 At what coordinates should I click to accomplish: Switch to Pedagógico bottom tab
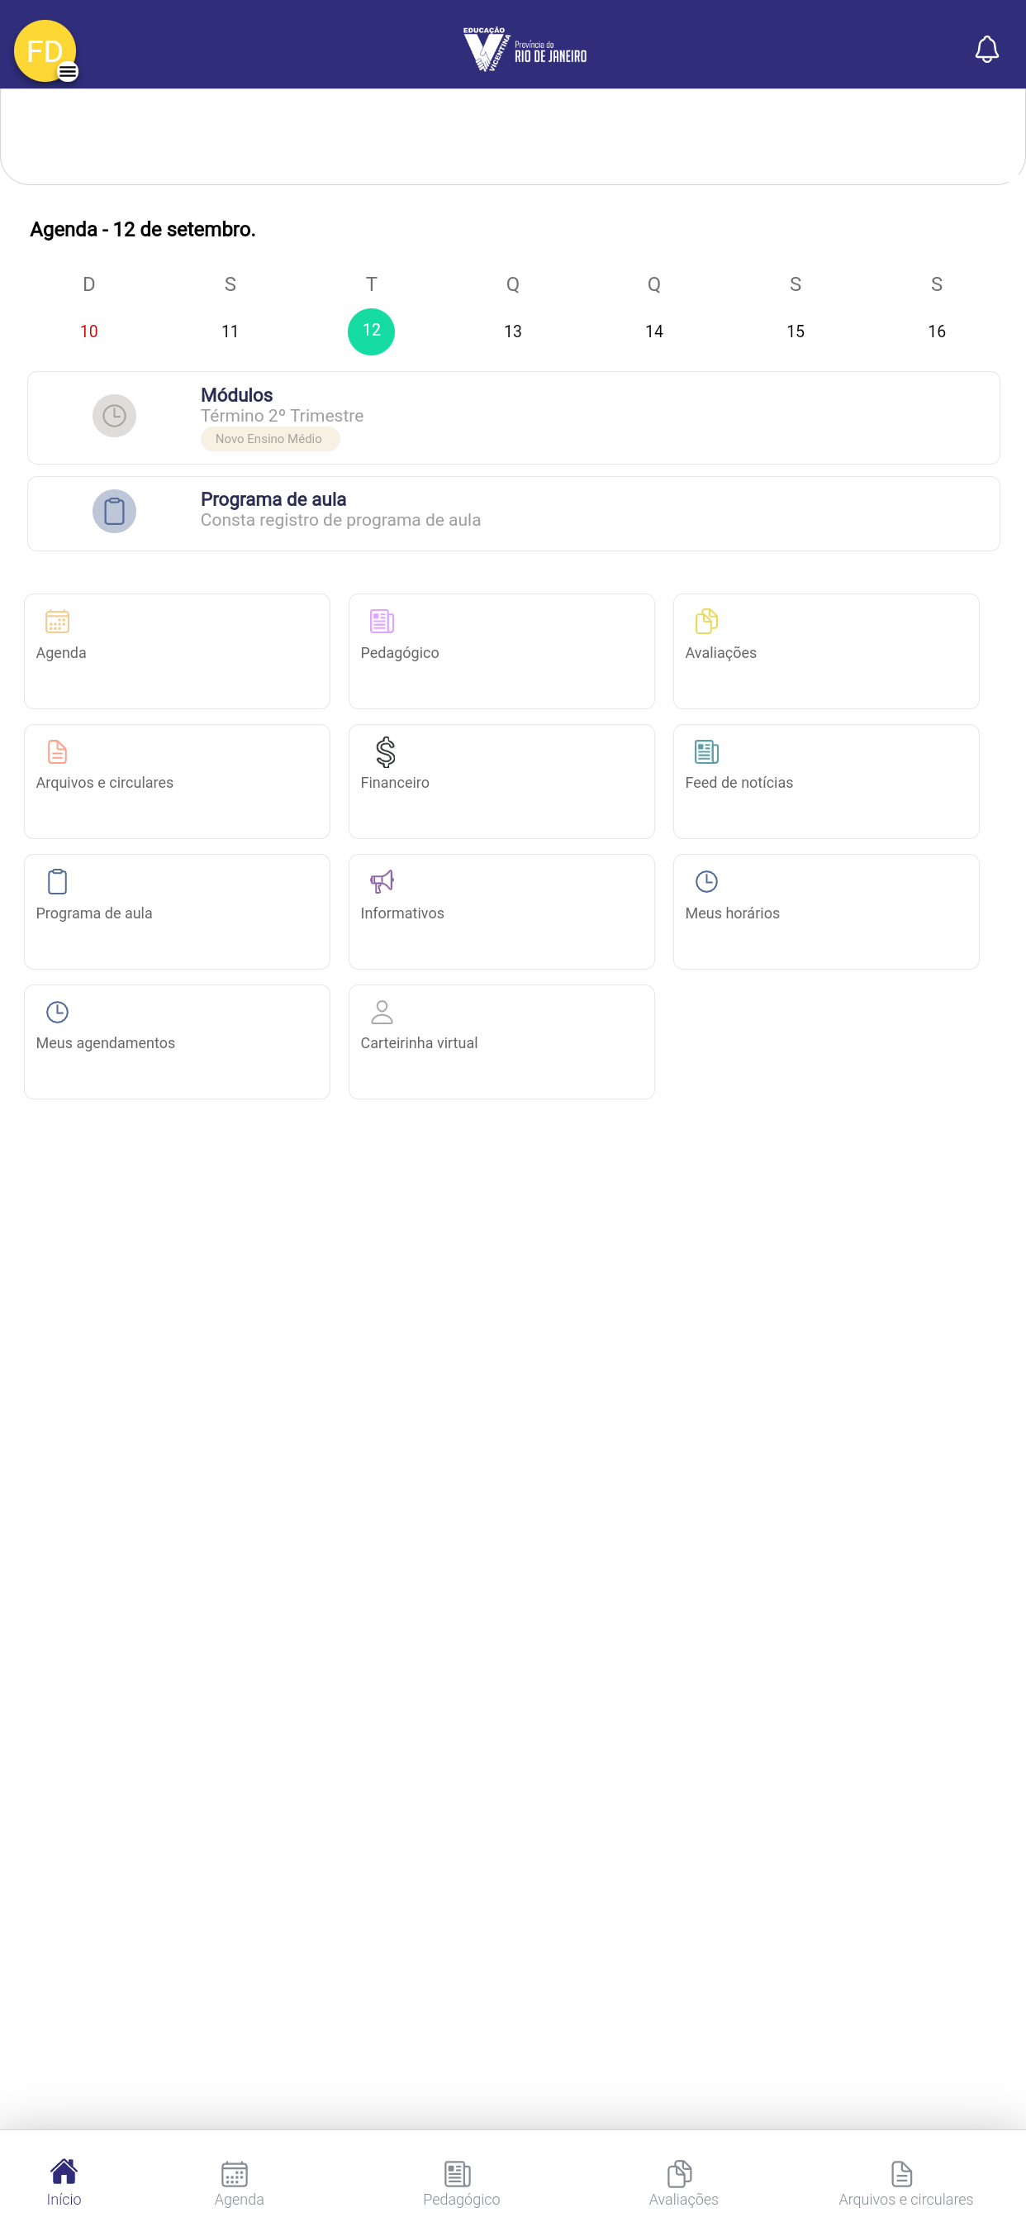coord(461,2182)
